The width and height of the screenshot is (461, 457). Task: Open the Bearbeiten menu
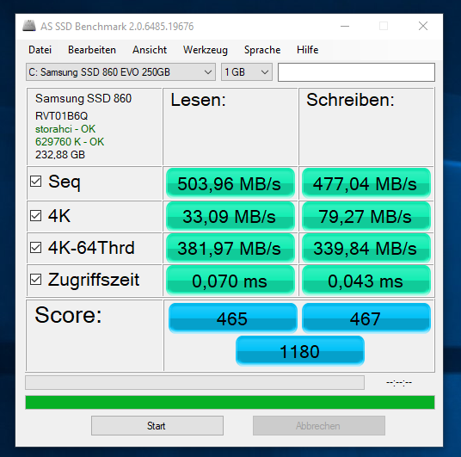[x=92, y=50]
